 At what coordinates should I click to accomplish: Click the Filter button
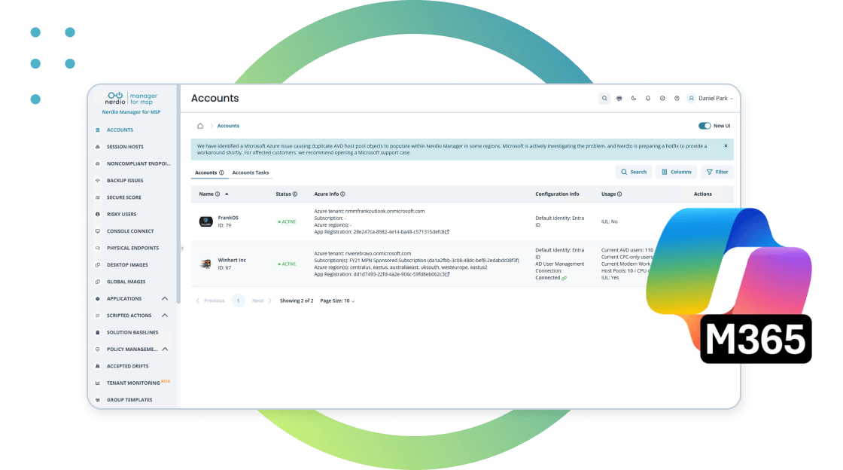717,172
